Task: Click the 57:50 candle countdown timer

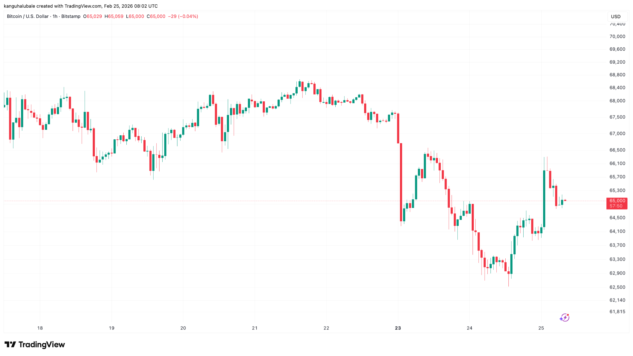Action: tap(616, 206)
